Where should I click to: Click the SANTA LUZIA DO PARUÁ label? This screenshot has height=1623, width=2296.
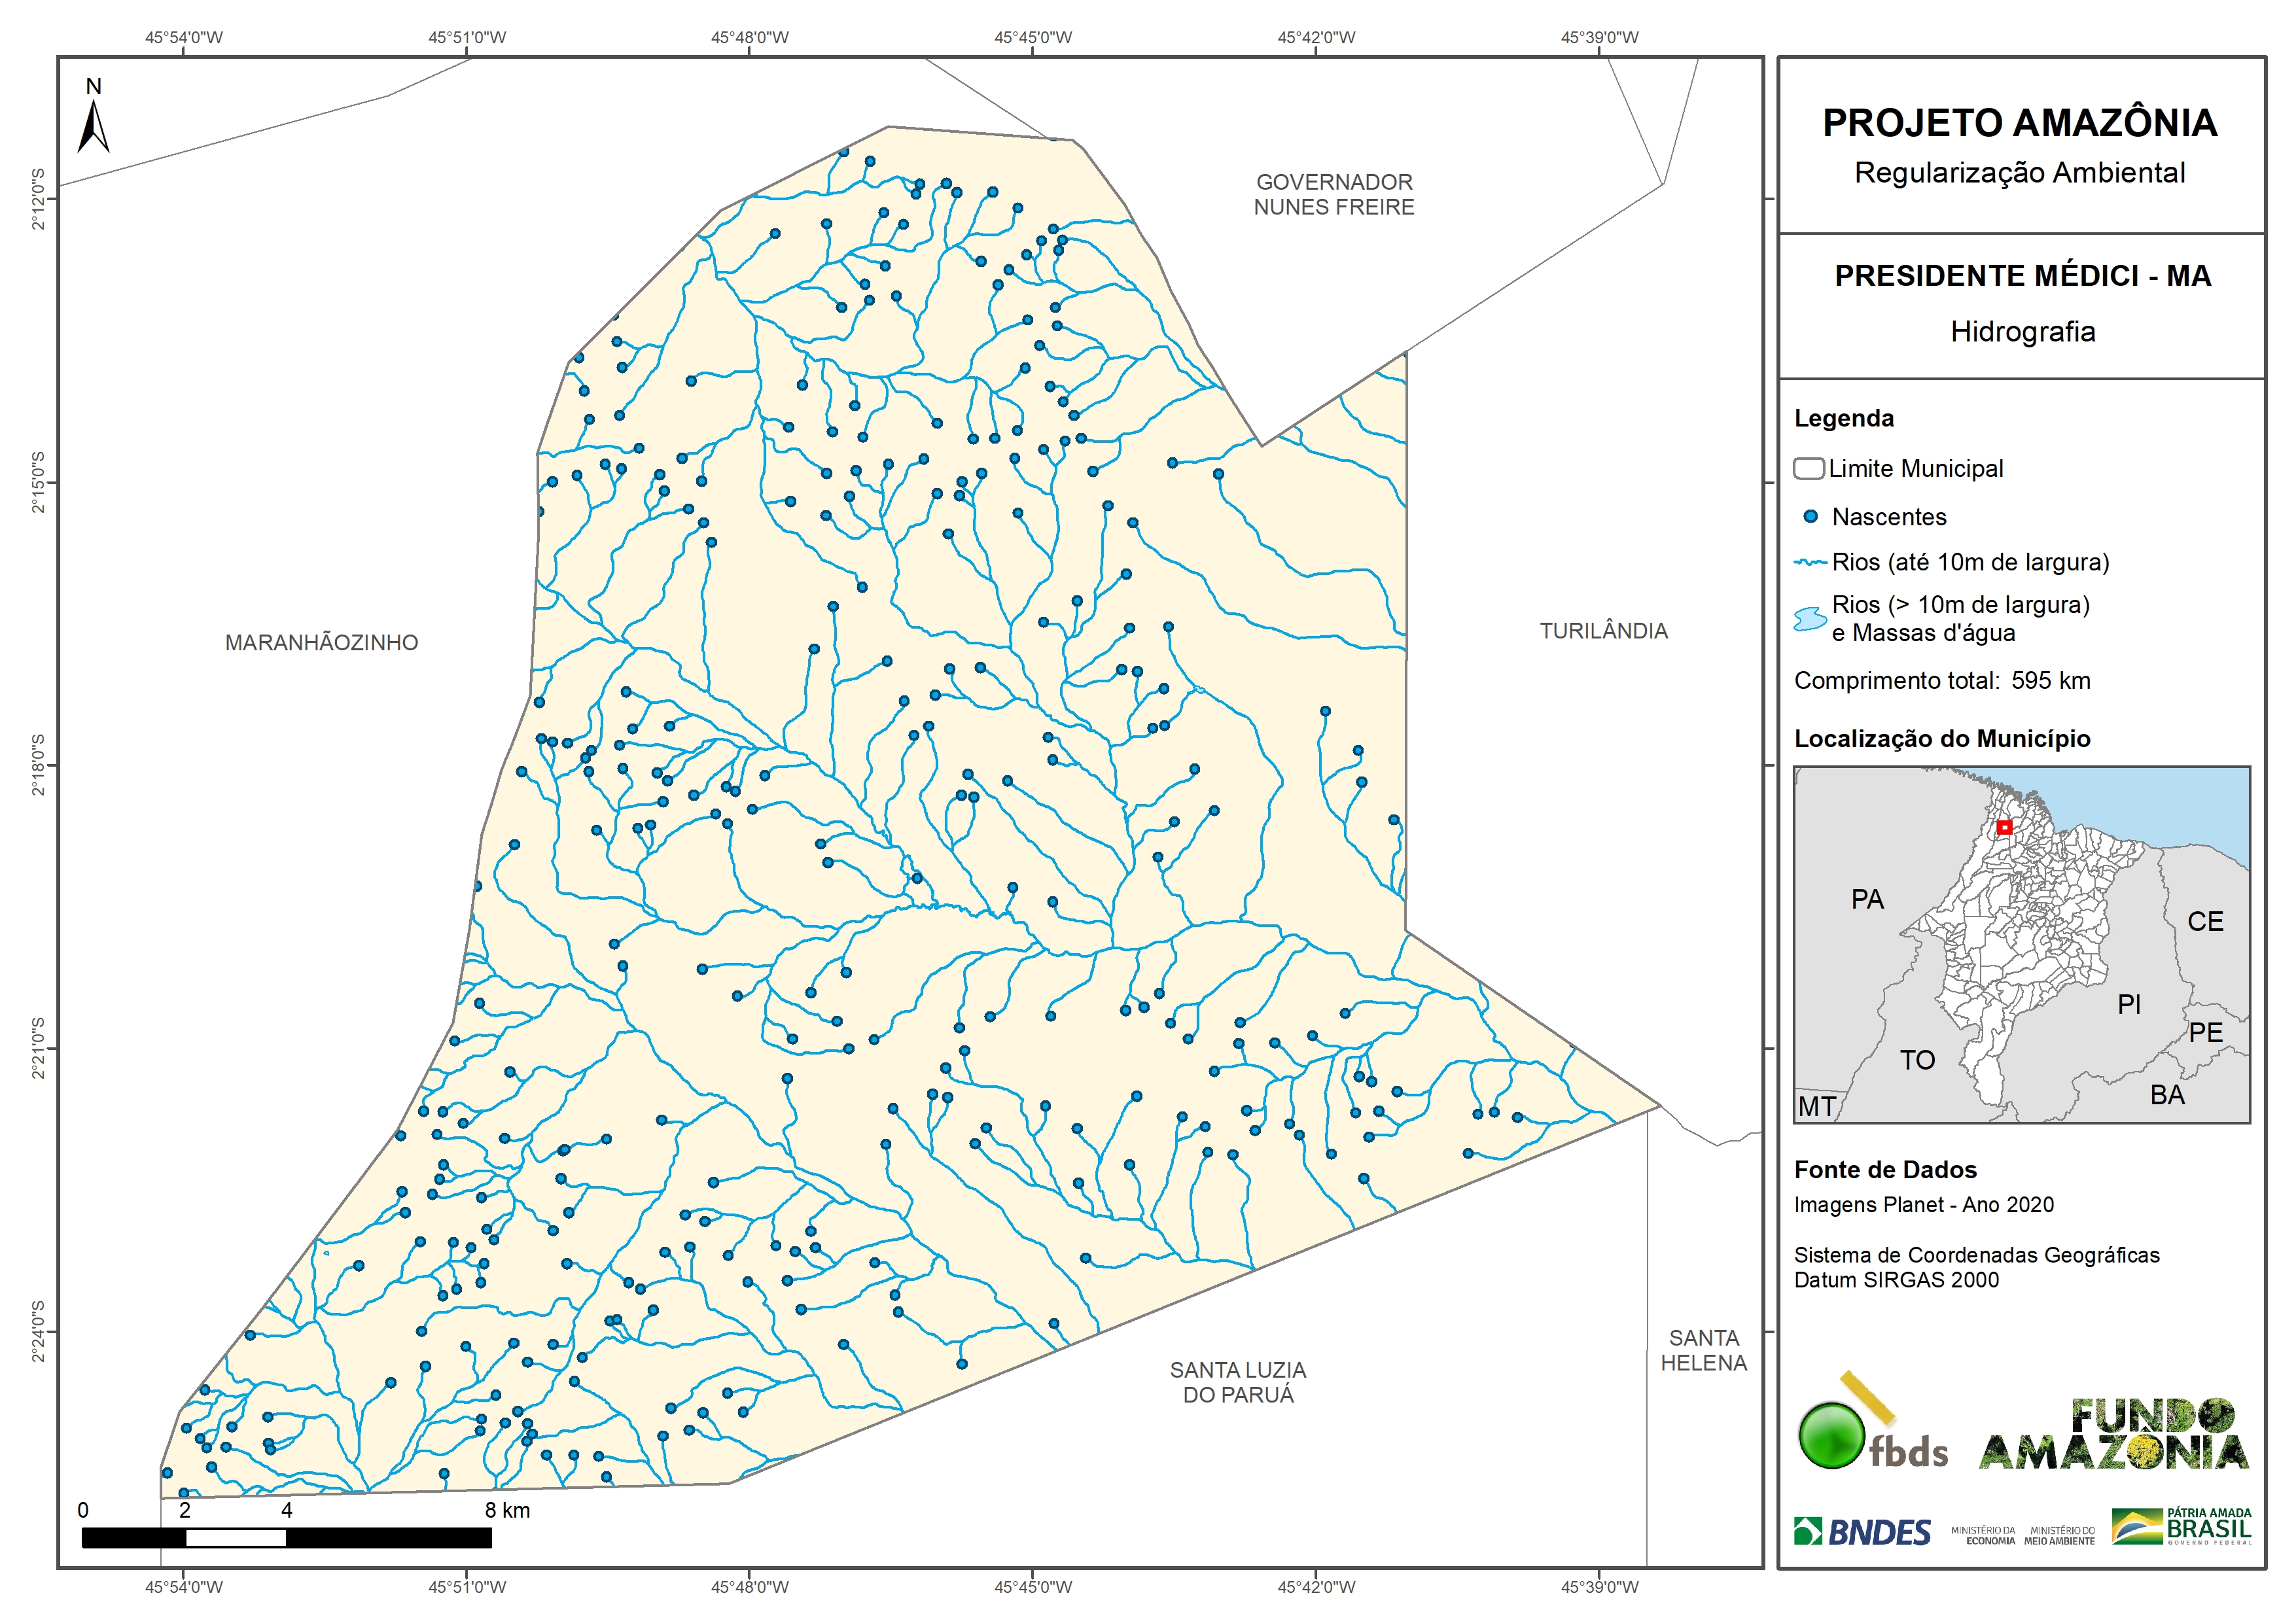1238,1382
